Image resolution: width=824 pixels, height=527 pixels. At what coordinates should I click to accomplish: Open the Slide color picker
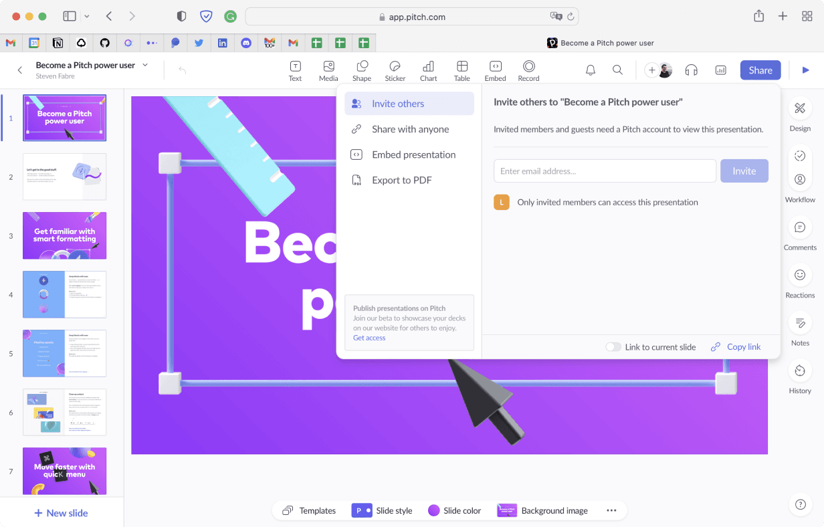(x=455, y=510)
